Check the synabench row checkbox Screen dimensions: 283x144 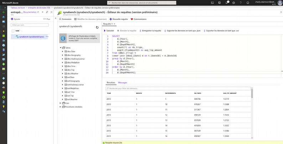point(13,37)
